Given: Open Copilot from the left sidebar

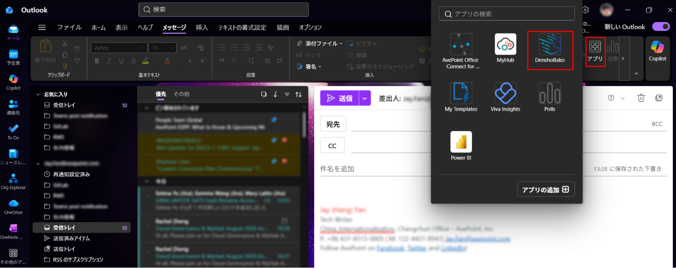Looking at the screenshot, I should point(13,82).
